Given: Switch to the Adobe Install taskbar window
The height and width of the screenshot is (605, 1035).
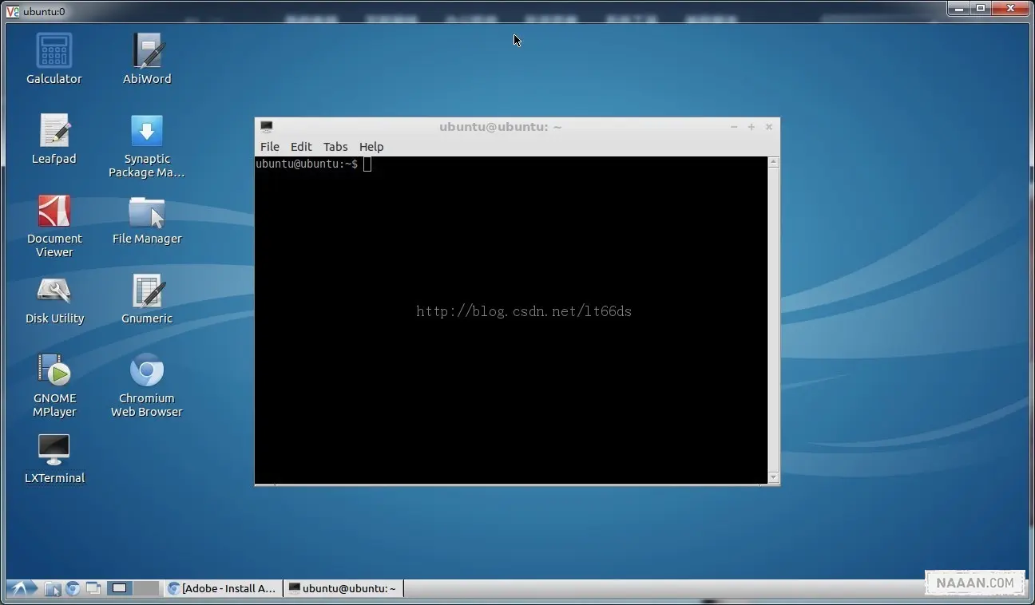Looking at the screenshot, I should tap(223, 589).
